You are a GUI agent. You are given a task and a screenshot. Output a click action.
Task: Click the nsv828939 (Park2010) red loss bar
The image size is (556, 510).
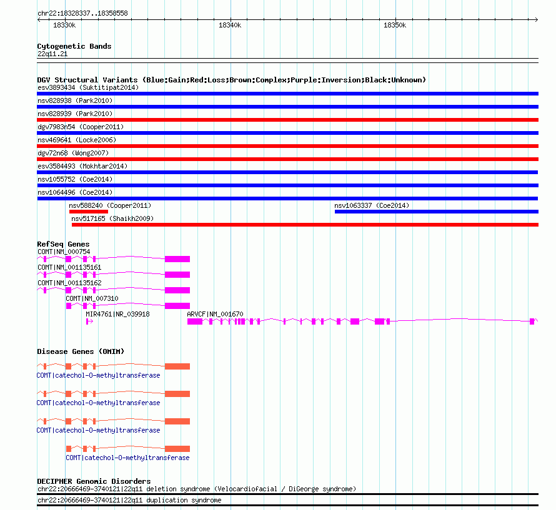tap(287, 120)
